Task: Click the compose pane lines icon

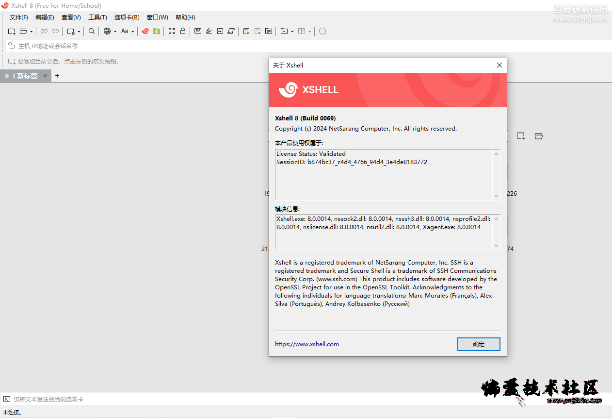Action: pyautogui.click(x=269, y=31)
